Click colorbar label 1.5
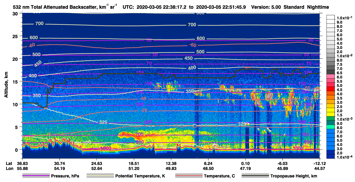 [x=339, y=115]
